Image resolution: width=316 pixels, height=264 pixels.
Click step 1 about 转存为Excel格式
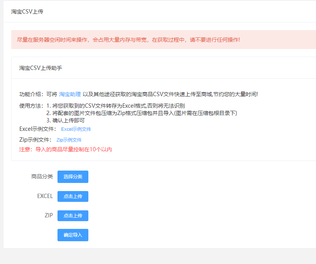click(116, 106)
